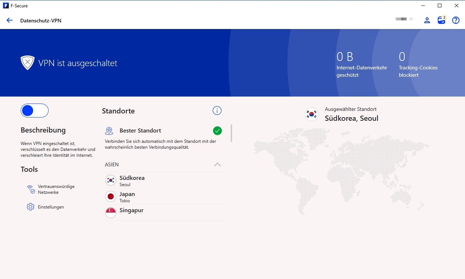Click the Einstellungen gear icon
This screenshot has width=465, height=279.
(31, 207)
